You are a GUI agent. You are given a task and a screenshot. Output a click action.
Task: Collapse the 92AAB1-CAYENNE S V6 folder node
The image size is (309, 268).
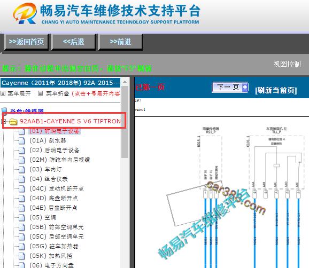(4, 121)
